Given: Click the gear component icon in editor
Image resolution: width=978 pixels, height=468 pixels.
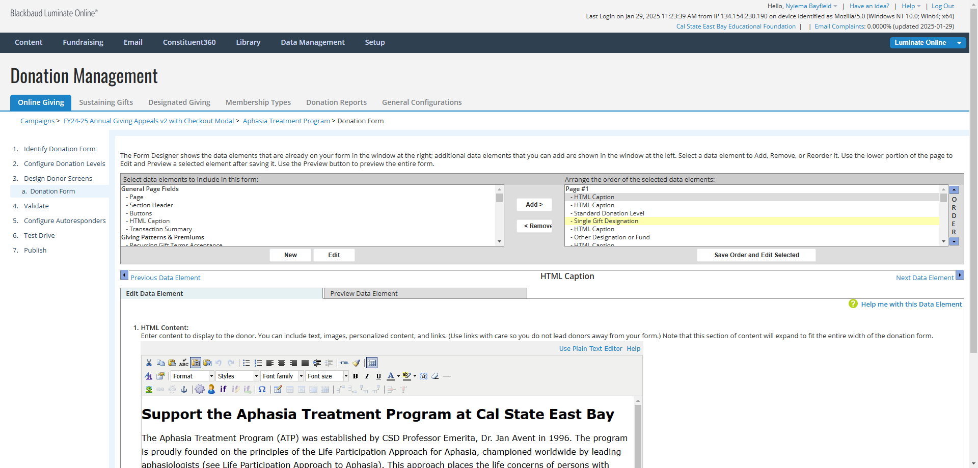Looking at the screenshot, I should 200,389.
